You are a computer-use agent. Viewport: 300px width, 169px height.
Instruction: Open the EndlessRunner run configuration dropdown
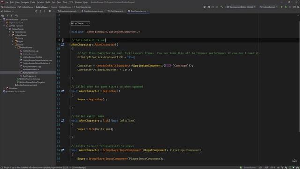(x=269, y=7)
